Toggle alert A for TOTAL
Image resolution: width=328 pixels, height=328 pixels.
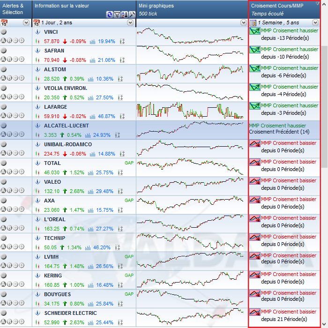click(3, 172)
